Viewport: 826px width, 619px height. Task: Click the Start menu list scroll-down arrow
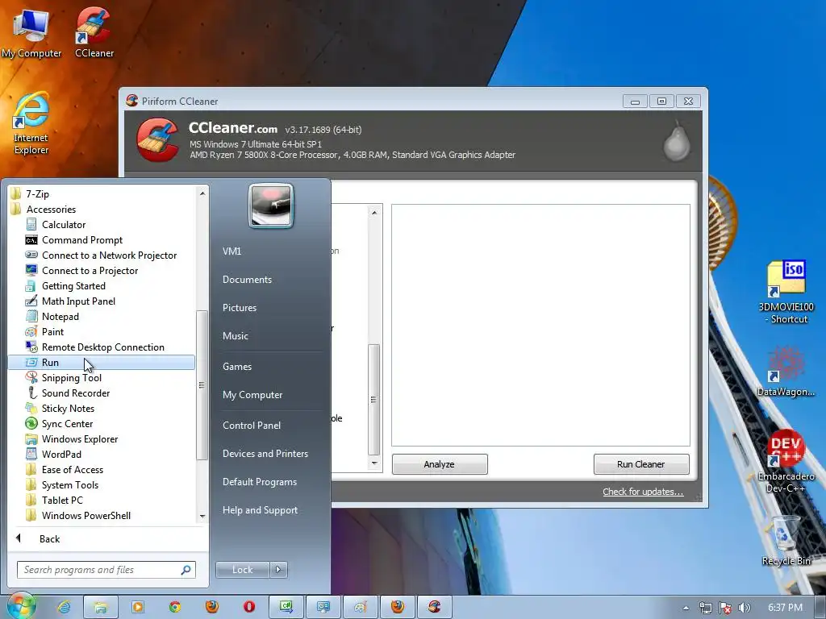click(202, 517)
